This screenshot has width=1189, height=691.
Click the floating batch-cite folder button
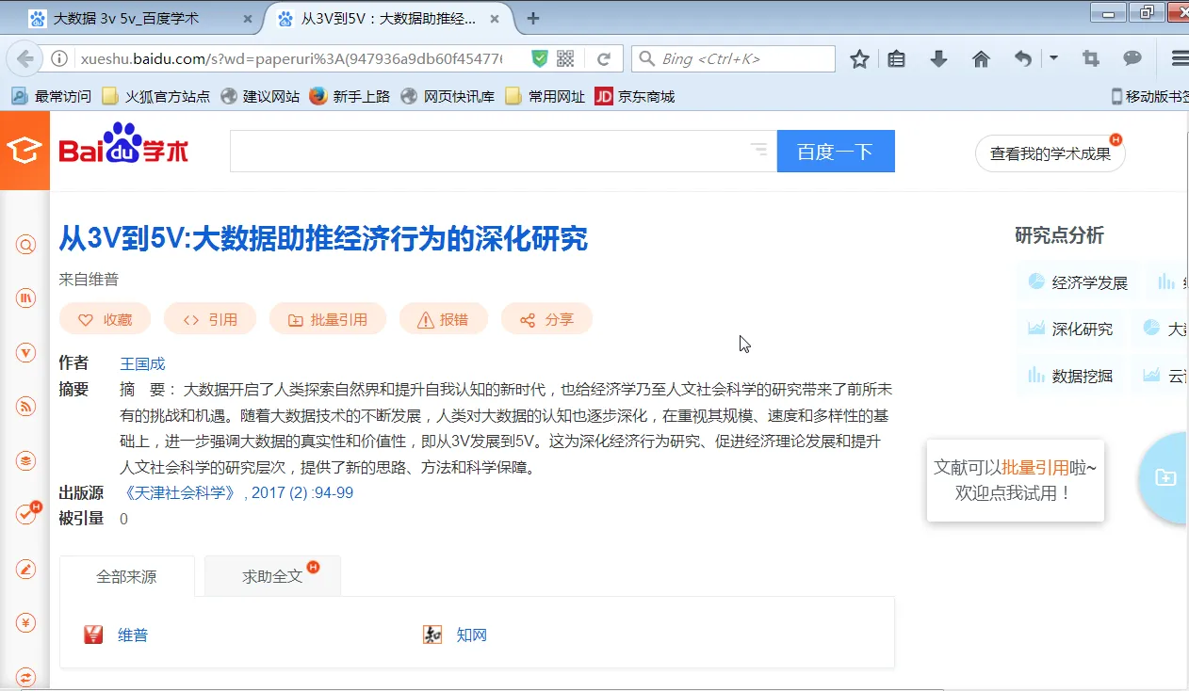point(1165,477)
